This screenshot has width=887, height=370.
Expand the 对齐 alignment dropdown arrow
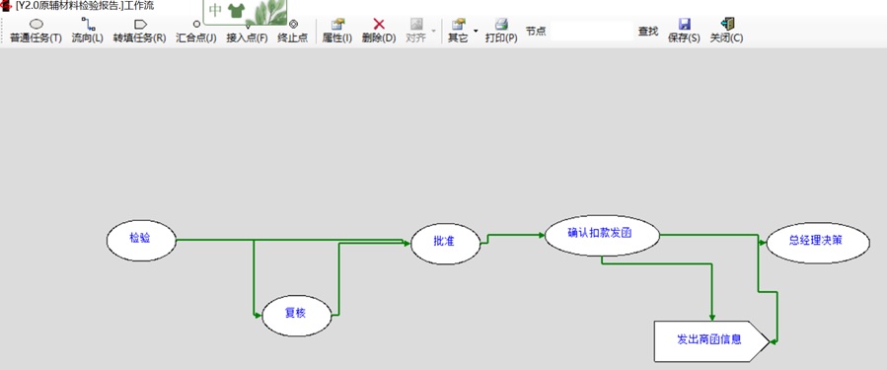(x=434, y=31)
